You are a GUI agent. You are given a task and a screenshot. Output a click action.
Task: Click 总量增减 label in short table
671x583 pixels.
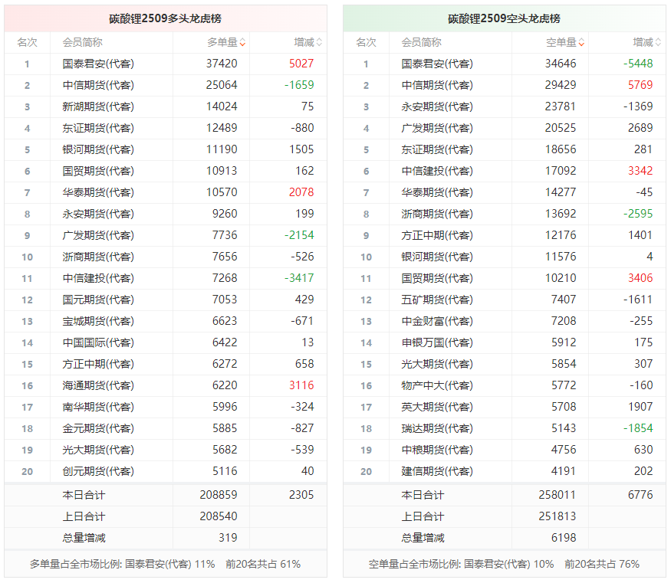423,538
